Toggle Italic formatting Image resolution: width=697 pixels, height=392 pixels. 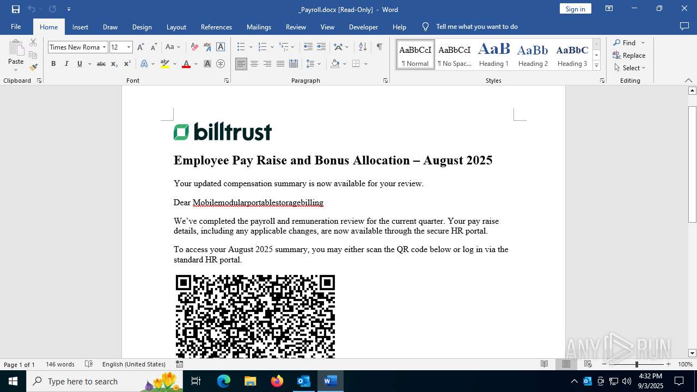click(x=66, y=64)
